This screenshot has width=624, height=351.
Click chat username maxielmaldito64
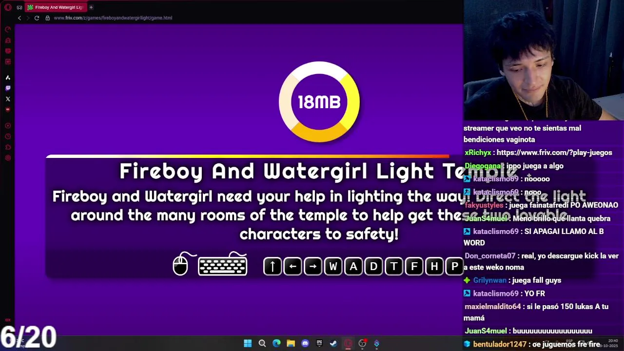pos(492,307)
